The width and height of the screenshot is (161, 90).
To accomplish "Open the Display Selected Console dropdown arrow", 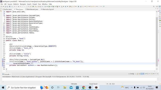I will 150,74.
